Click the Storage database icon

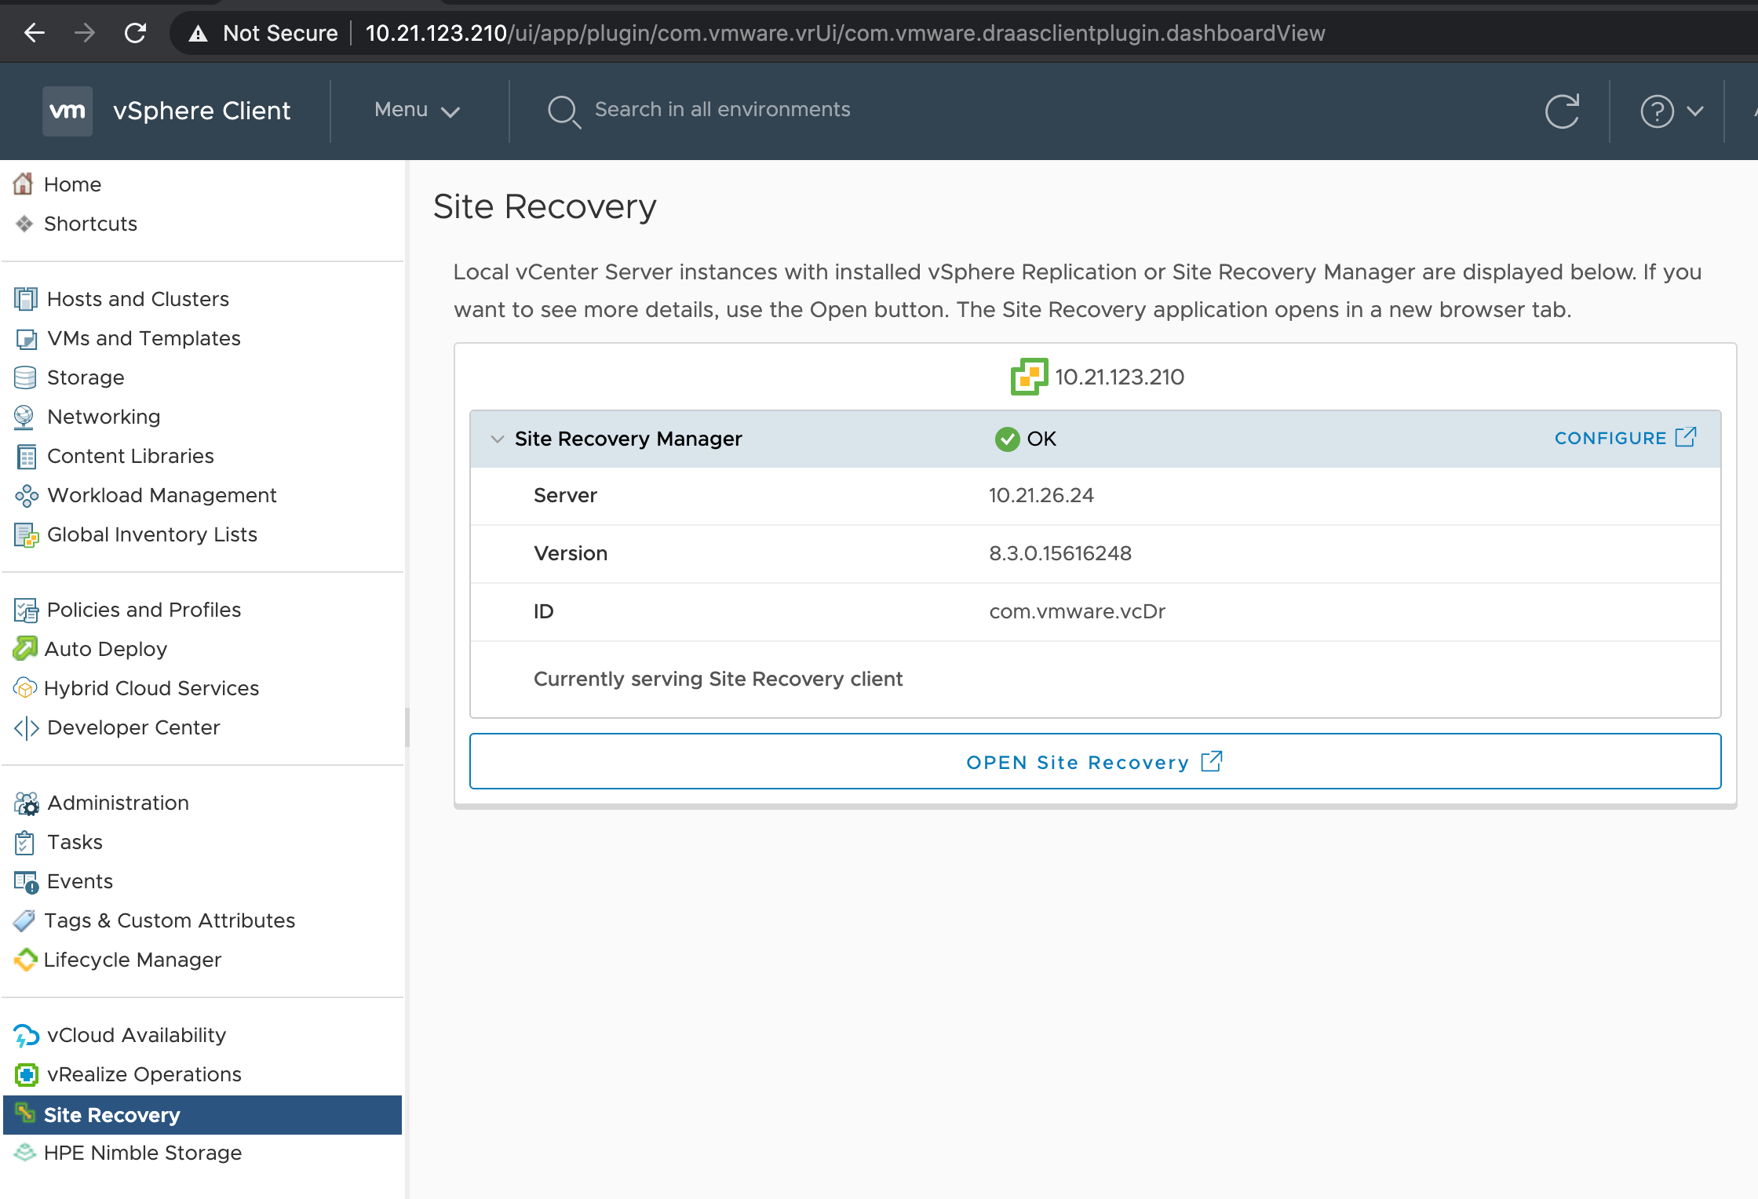tap(26, 377)
